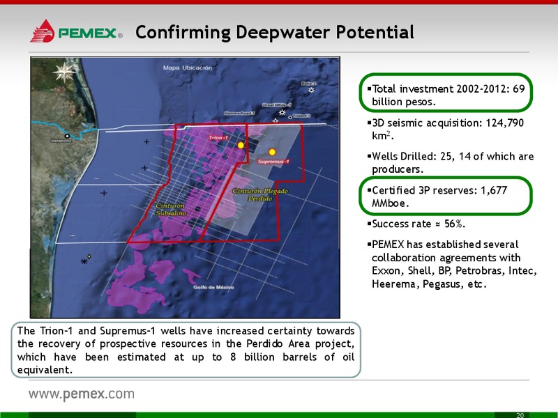Click the slide title Confirming Deepwater Potential
Image resolution: width=558 pixels, height=418 pixels.
coord(275,32)
